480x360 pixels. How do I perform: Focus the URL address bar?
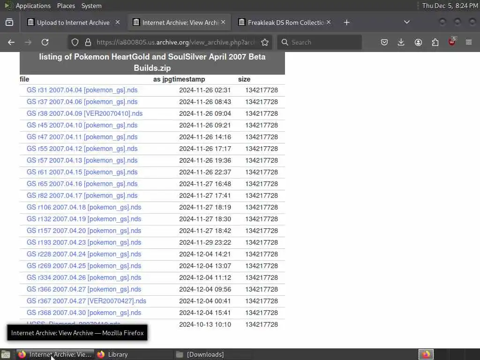click(175, 42)
